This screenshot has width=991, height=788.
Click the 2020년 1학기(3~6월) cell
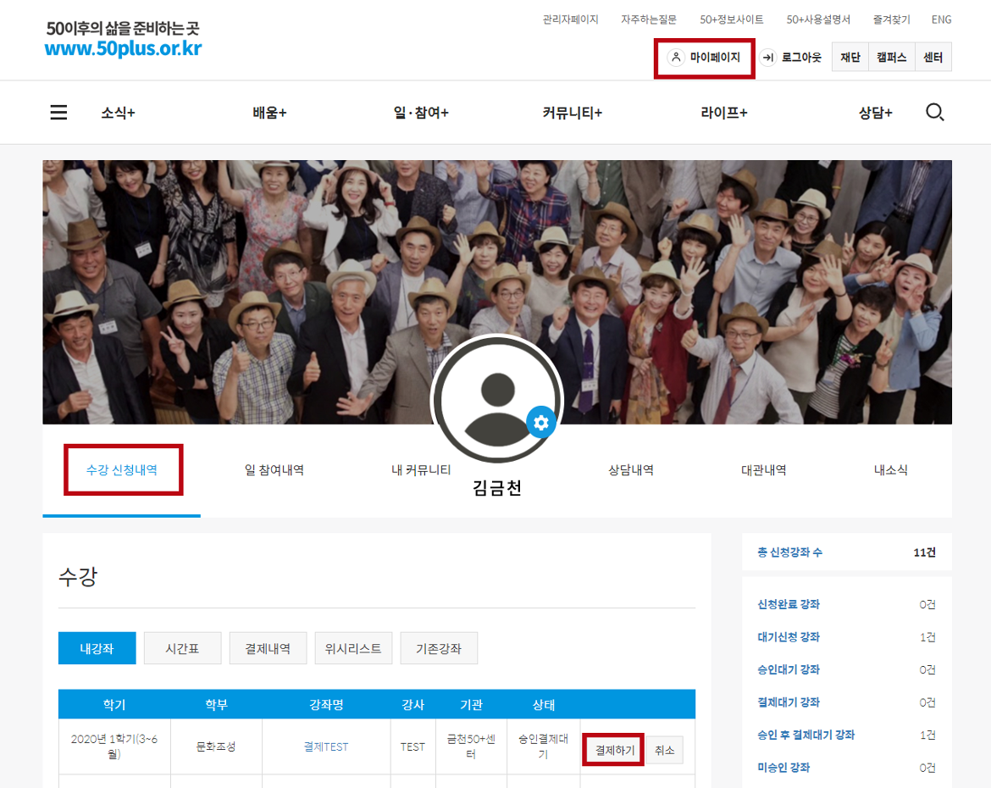[114, 746]
